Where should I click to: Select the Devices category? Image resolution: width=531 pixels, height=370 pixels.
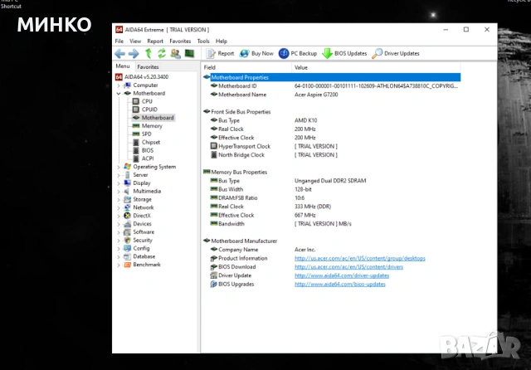(142, 224)
